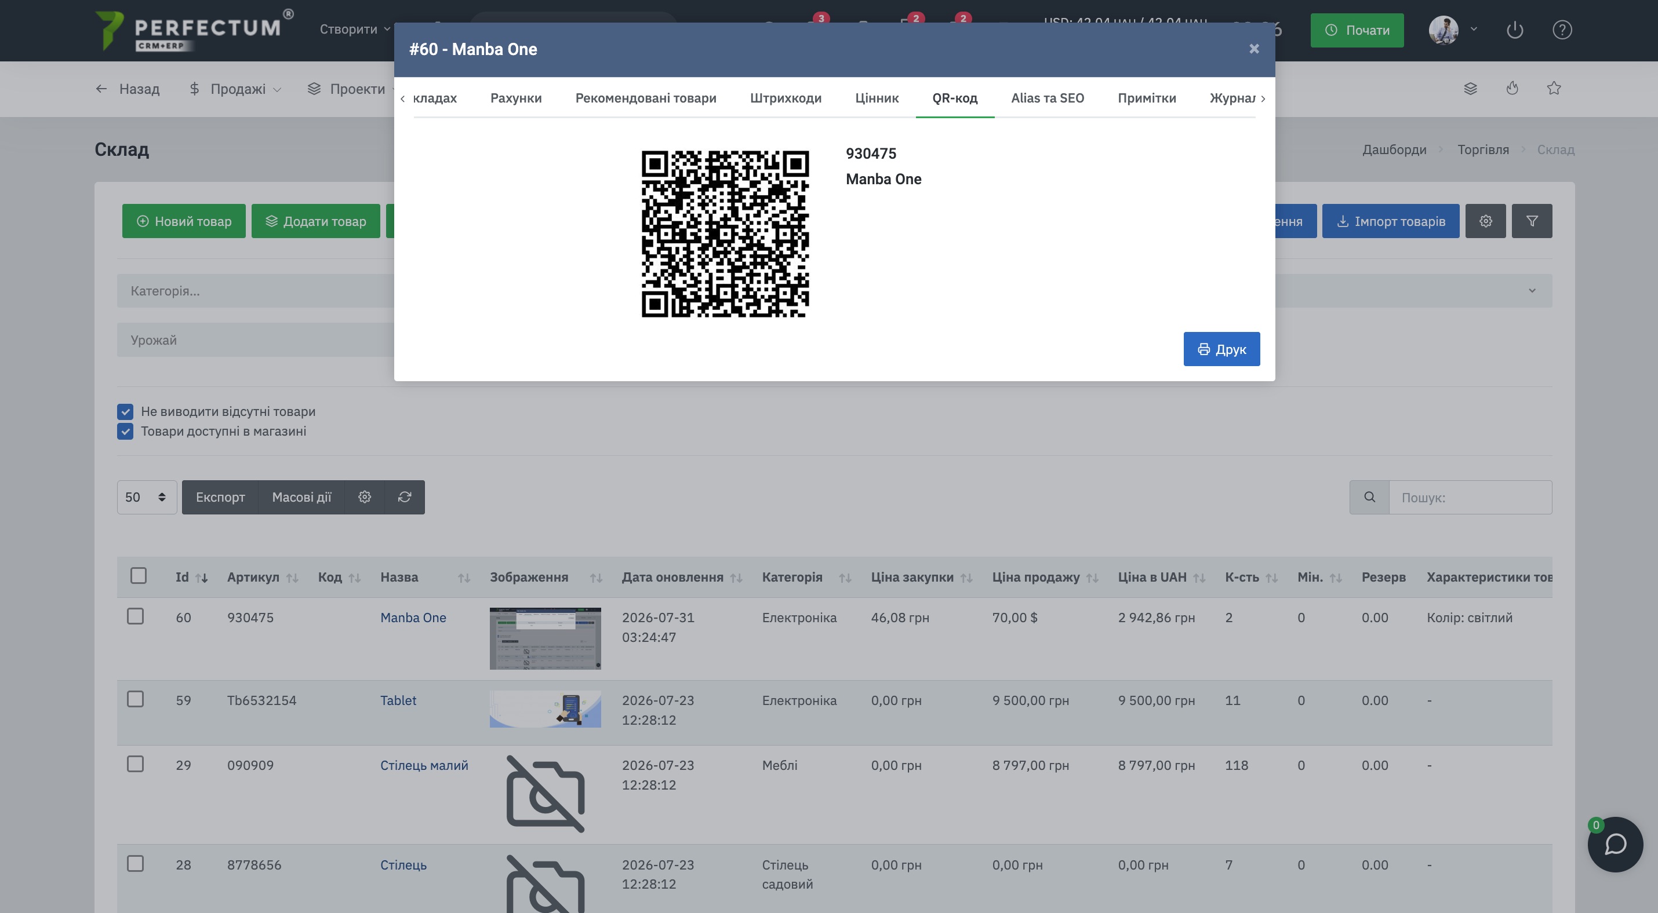The height and width of the screenshot is (913, 1658).
Task: Click the QR code image
Action: coord(725,234)
